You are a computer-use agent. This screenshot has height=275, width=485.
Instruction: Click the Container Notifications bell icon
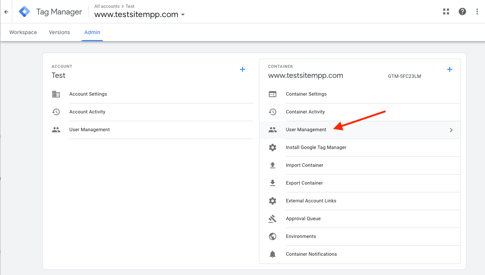coord(273,254)
